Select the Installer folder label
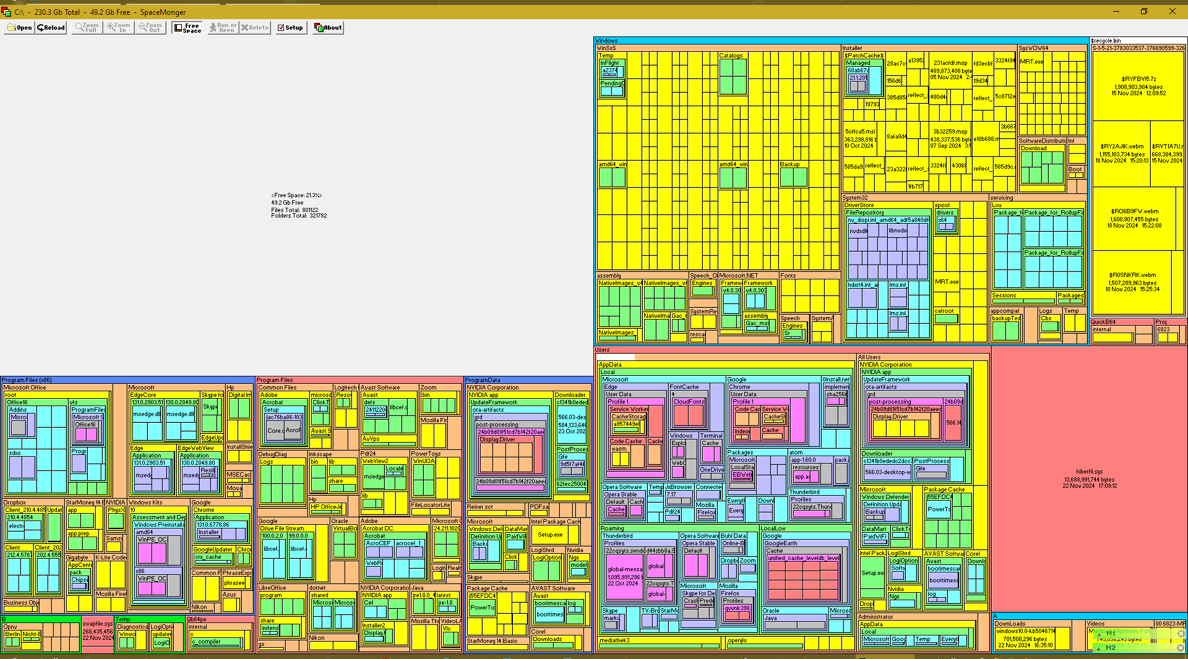 pos(852,48)
